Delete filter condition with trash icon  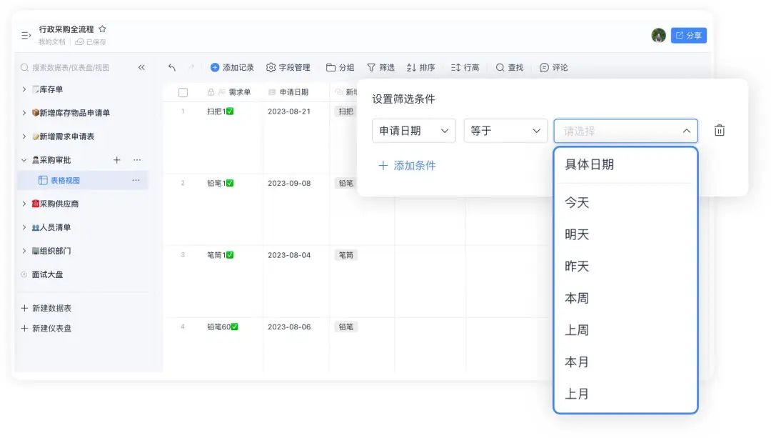[x=720, y=131]
